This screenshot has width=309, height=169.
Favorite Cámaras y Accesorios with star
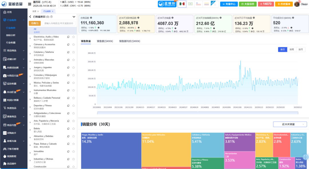coord(74,44)
